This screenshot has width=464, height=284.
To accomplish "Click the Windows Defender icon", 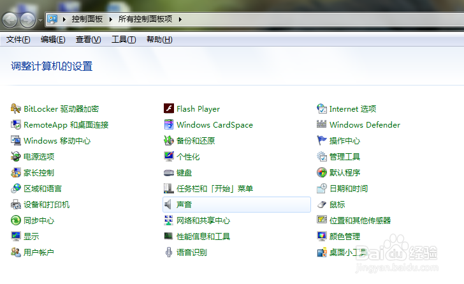I will click(322, 124).
